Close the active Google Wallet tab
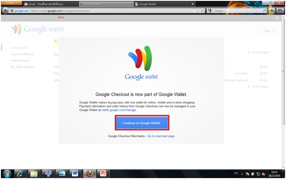 (x=132, y=4)
